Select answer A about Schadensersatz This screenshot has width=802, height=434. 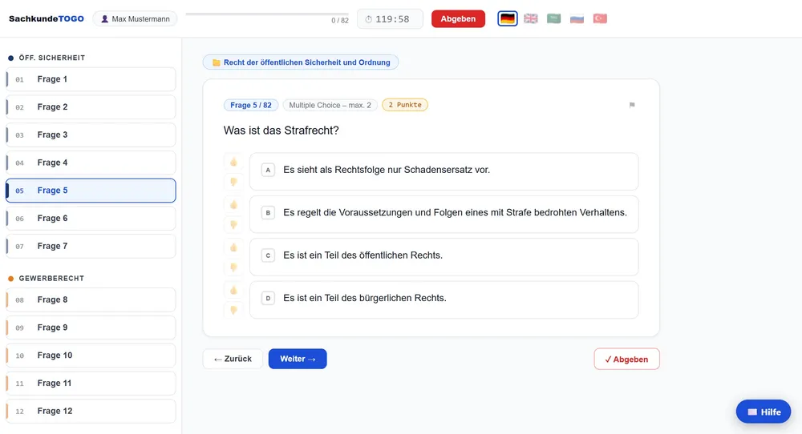(444, 171)
